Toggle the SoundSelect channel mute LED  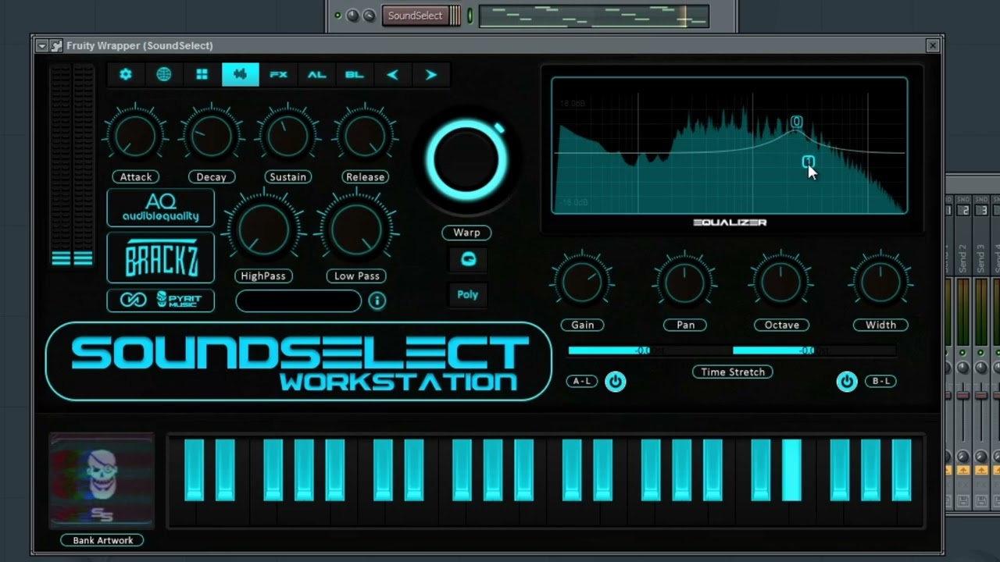point(337,16)
